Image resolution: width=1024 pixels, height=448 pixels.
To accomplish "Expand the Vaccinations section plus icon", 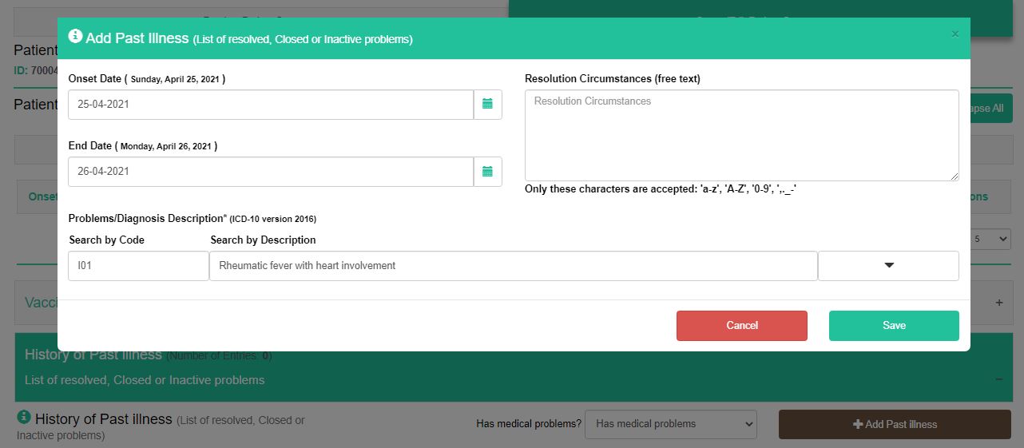I will tap(998, 303).
